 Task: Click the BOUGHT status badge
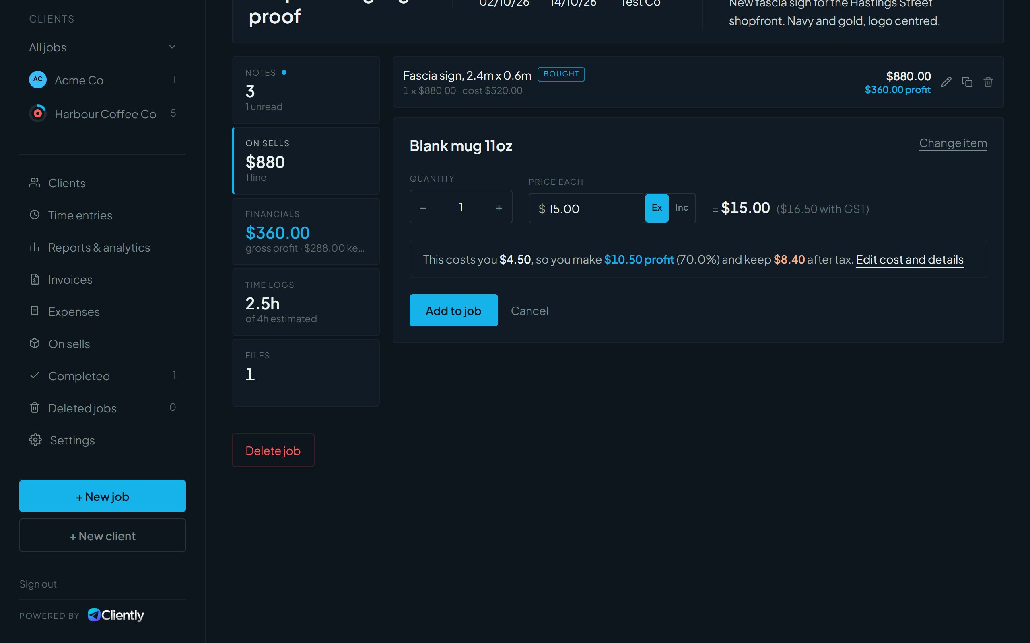click(x=561, y=74)
